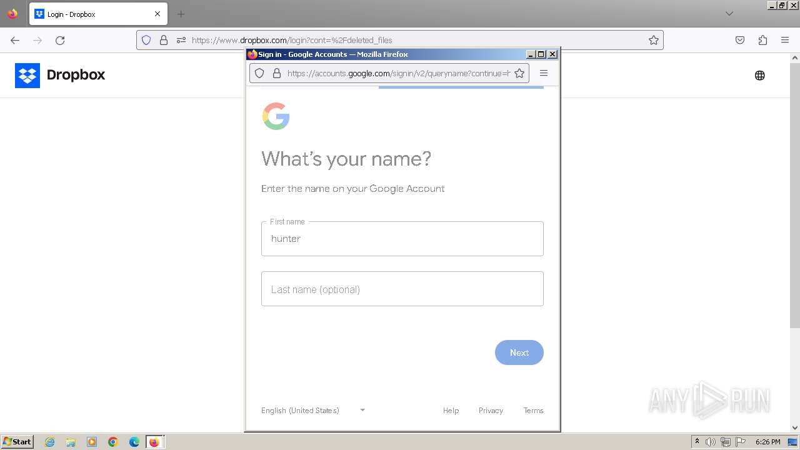Open the English (United States) language dropdown
This screenshot has height=450, width=800.
point(313,411)
